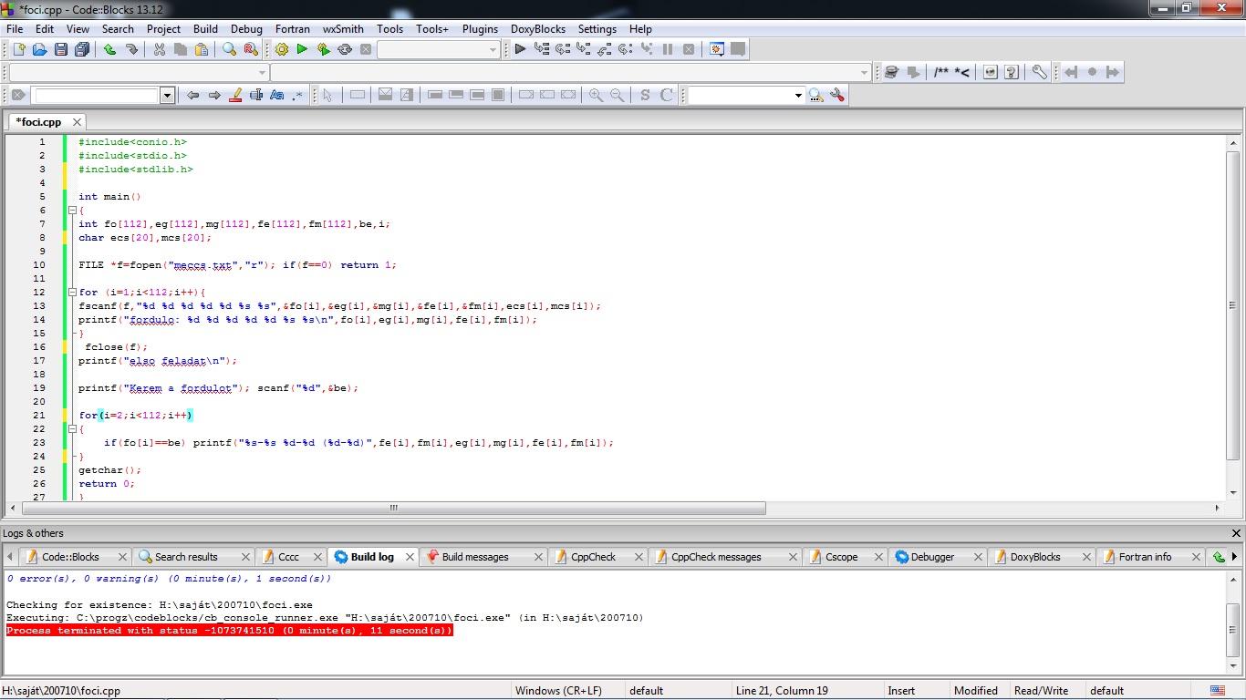Open the build target dropdown
Image resolution: width=1246 pixels, height=700 pixels.
pyautogui.click(x=493, y=49)
